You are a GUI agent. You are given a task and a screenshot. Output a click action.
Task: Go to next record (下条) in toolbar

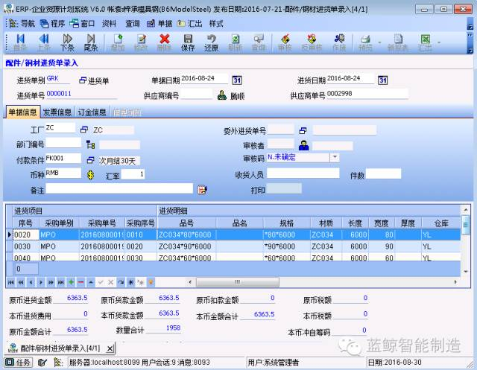[x=67, y=42]
